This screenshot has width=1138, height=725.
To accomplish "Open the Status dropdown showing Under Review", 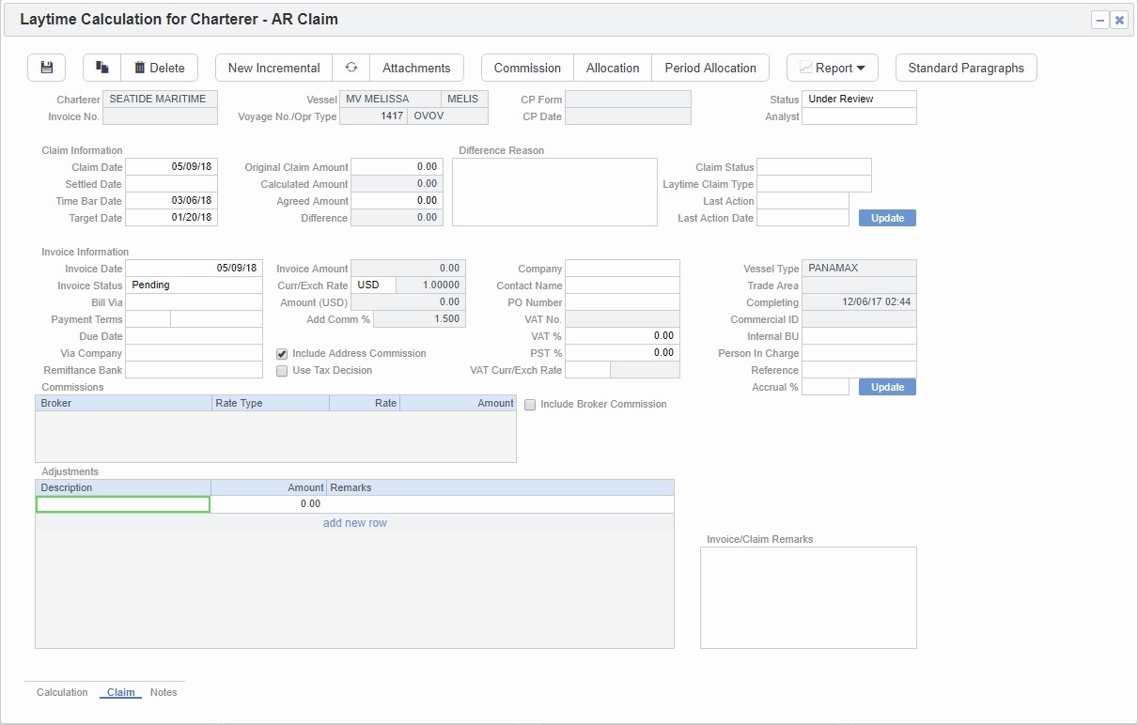I will [x=859, y=100].
